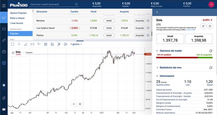
Task: Expand the chart to fullscreen
Action: click(x=12, y=44)
